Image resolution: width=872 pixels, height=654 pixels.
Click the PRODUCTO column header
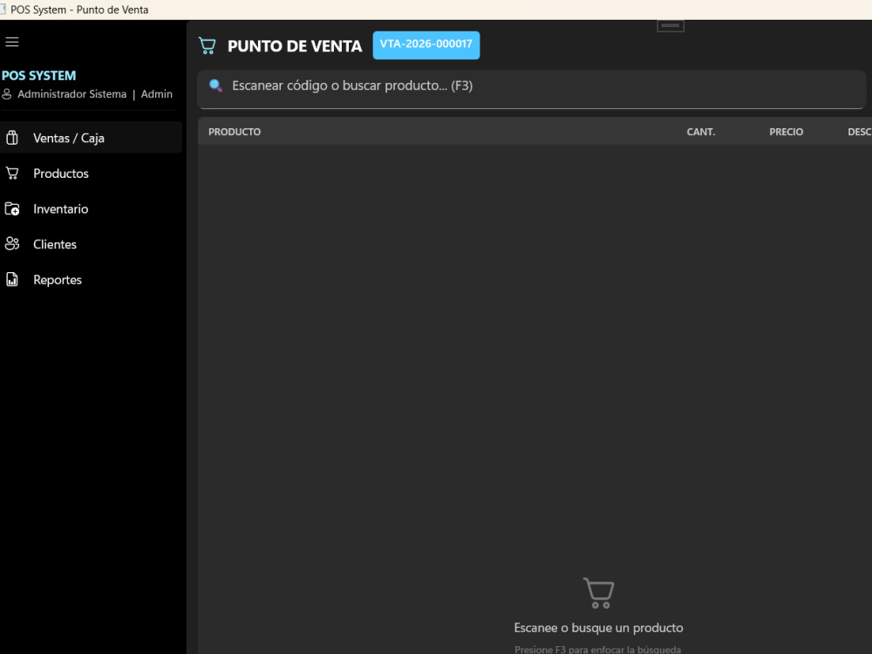click(x=234, y=132)
